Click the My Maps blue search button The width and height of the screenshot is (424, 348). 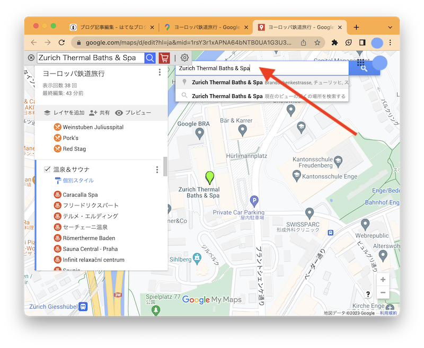click(x=364, y=69)
